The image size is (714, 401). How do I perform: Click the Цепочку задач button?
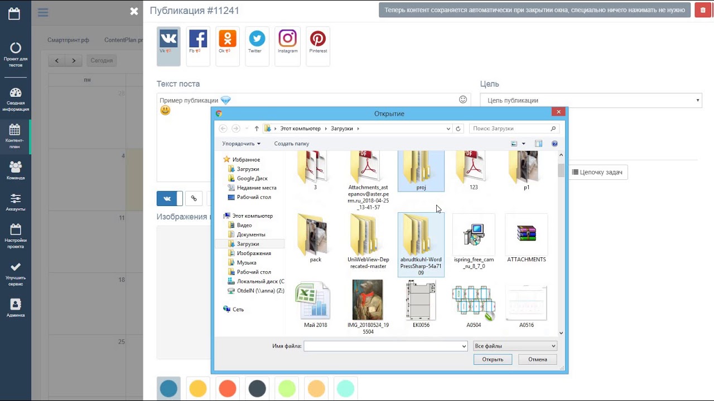597,172
